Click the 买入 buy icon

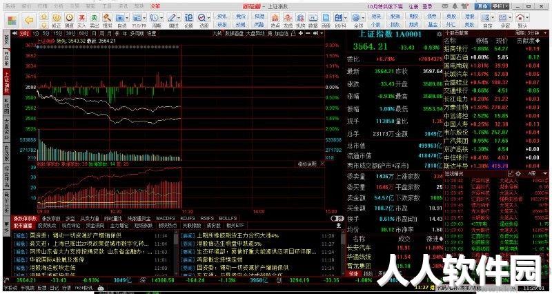[81, 20]
